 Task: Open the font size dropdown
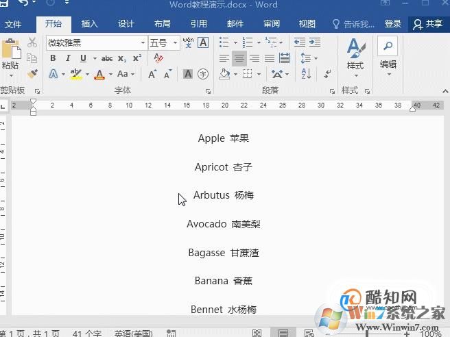coord(175,43)
